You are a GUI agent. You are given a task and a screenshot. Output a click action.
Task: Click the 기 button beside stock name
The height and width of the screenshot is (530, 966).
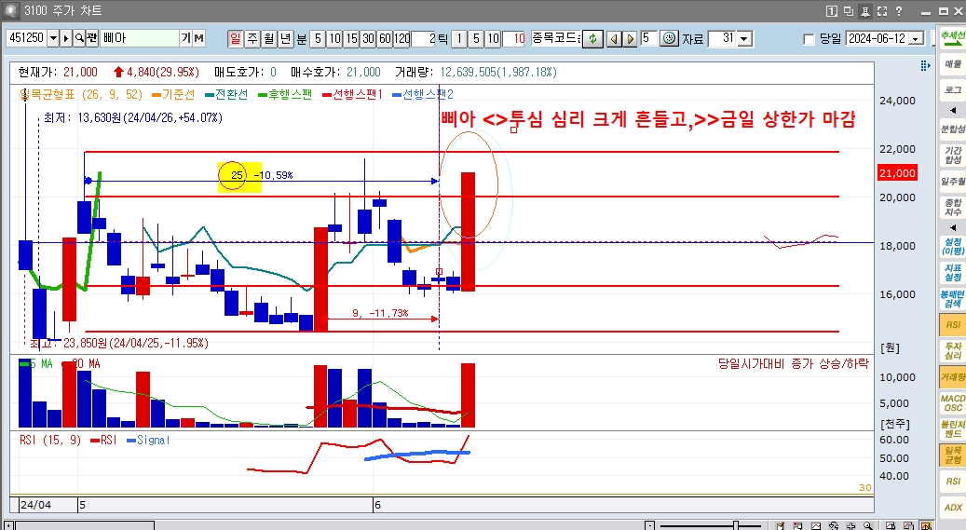tap(185, 38)
